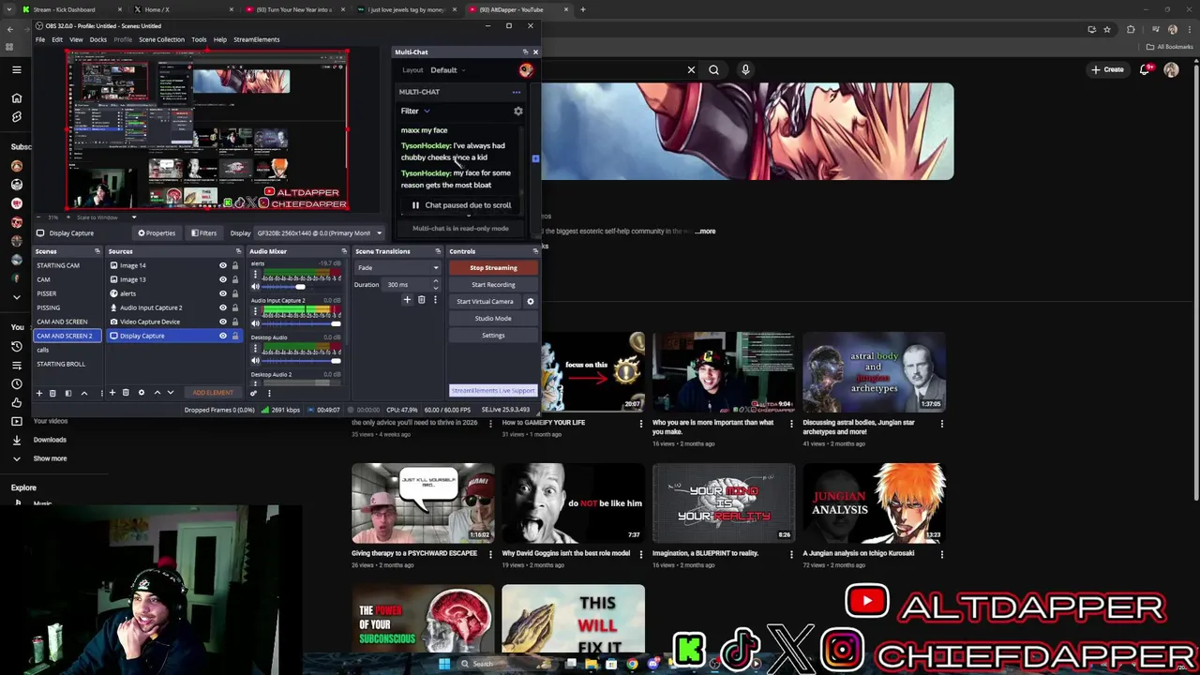
Task: Open the OBS Docks menu
Action: [98, 39]
